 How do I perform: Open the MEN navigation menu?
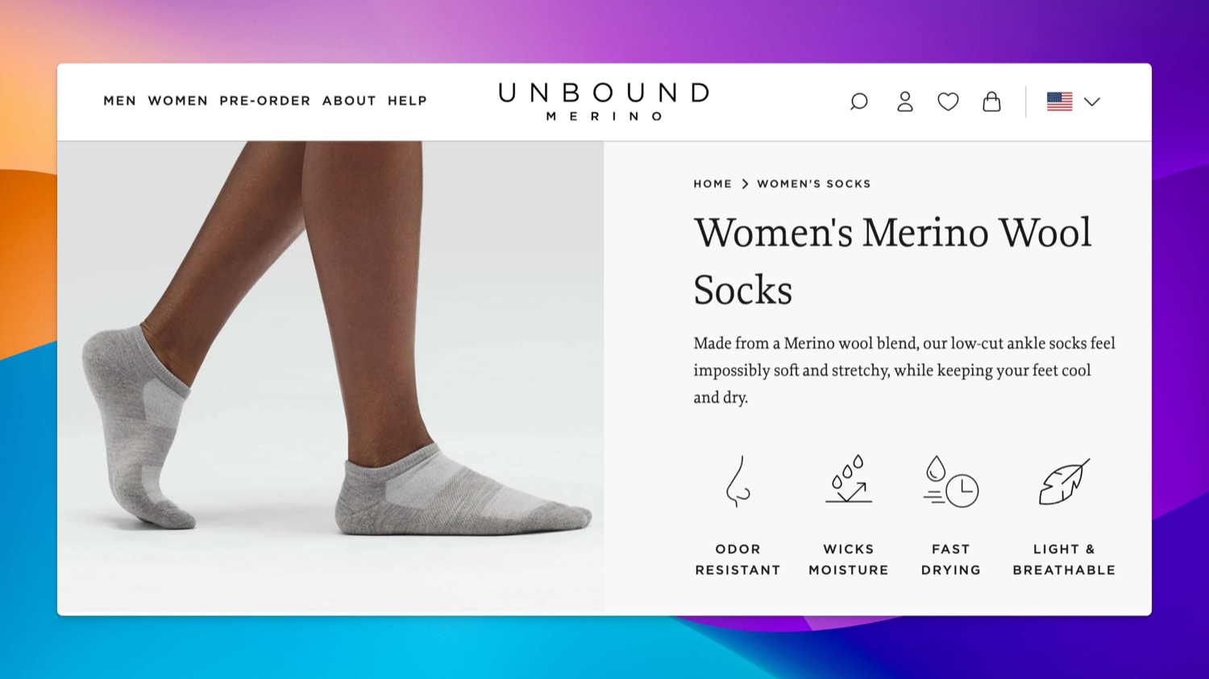click(120, 101)
